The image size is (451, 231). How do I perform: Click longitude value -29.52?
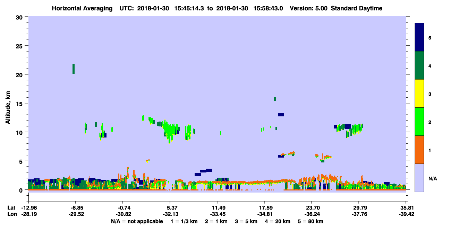76,214
